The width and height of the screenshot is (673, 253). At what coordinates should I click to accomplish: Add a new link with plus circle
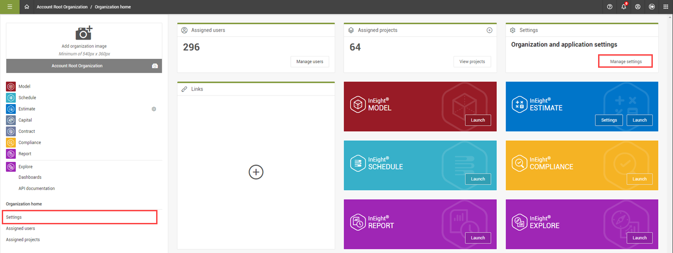[x=256, y=172]
